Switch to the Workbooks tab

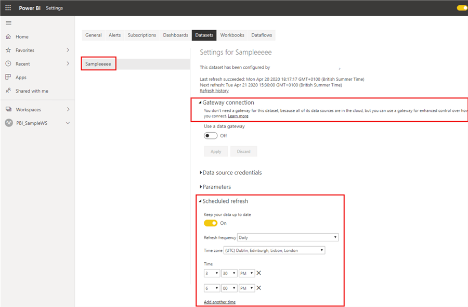pyautogui.click(x=232, y=35)
